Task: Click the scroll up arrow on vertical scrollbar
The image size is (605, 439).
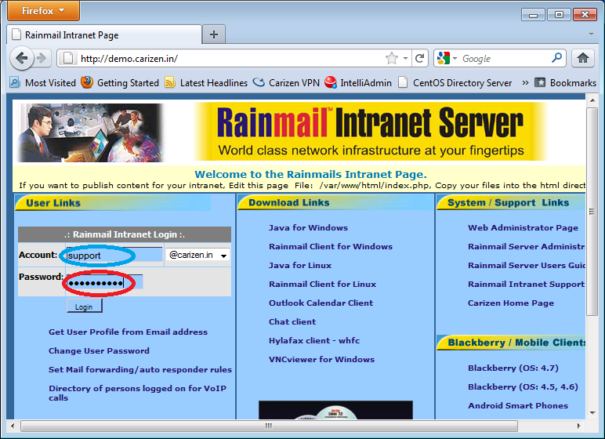Action: pos(592,100)
